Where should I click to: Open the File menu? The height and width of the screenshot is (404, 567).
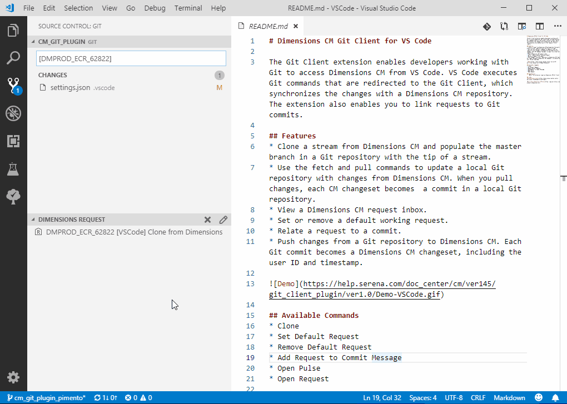point(28,8)
